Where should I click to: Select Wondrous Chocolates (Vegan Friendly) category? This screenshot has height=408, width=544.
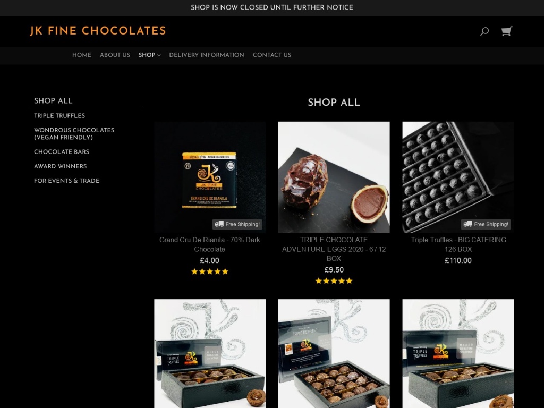coord(74,133)
